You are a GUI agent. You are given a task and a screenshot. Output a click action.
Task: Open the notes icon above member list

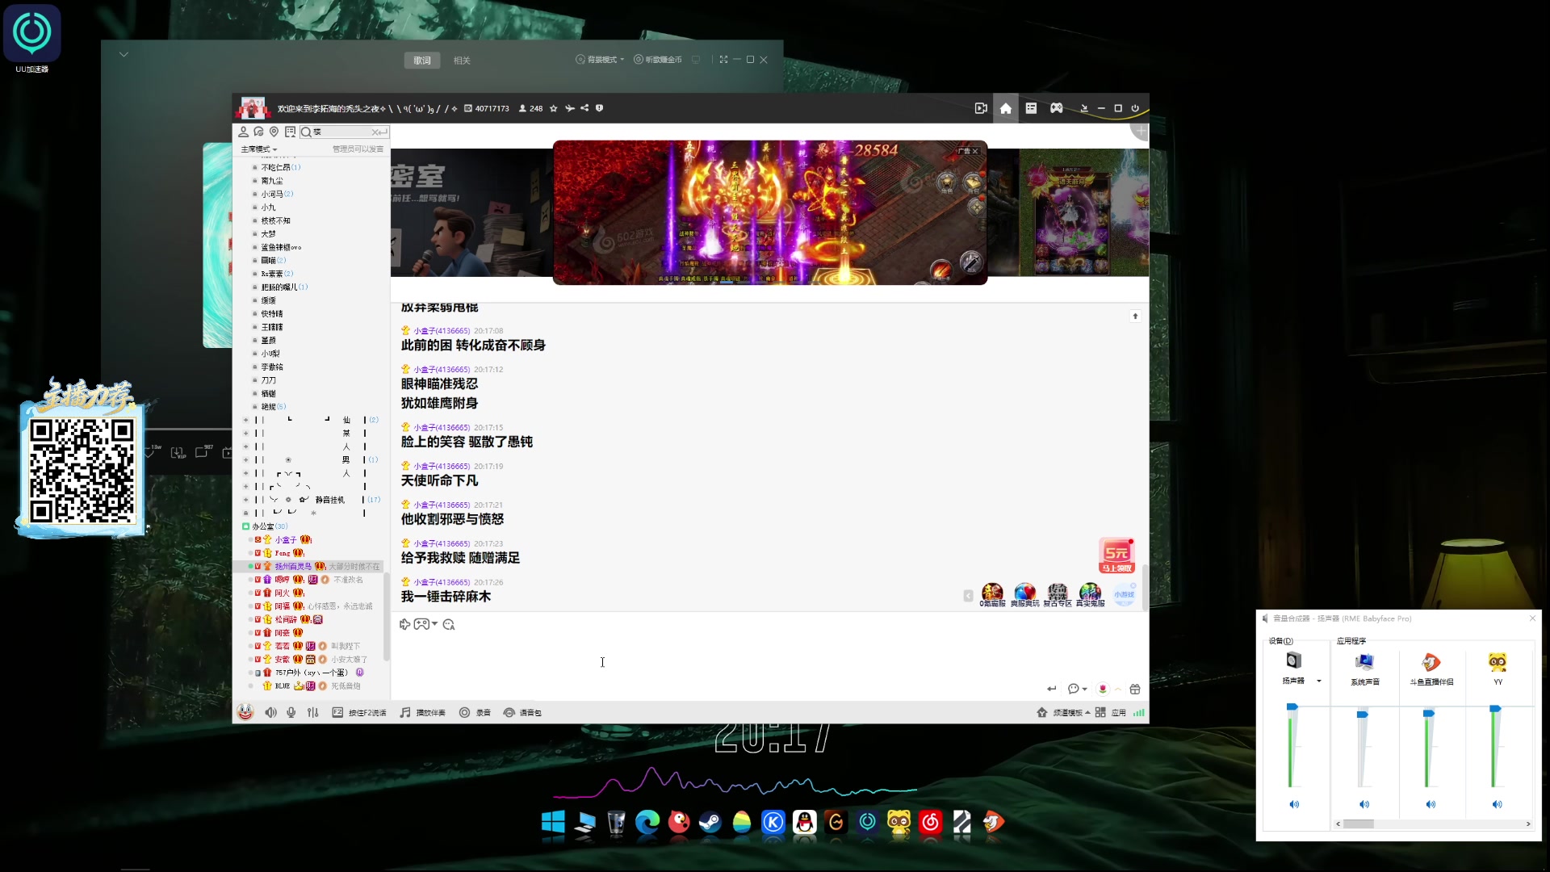[x=290, y=132]
